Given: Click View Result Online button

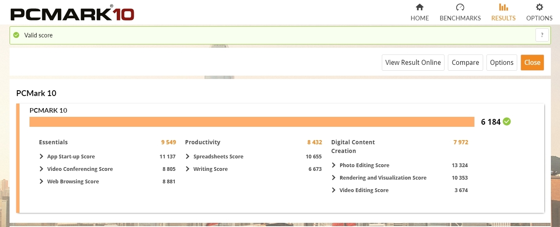Looking at the screenshot, I should [x=413, y=62].
